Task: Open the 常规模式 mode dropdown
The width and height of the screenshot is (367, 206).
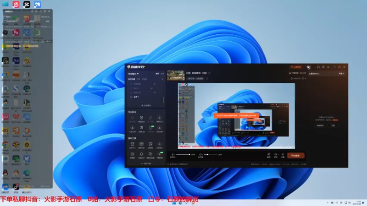Action: (133, 74)
